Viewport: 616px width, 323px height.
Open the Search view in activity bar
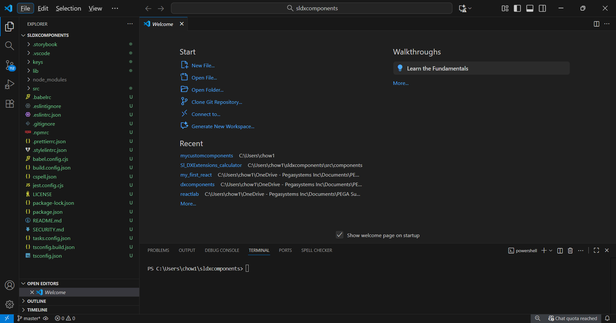click(x=9, y=46)
